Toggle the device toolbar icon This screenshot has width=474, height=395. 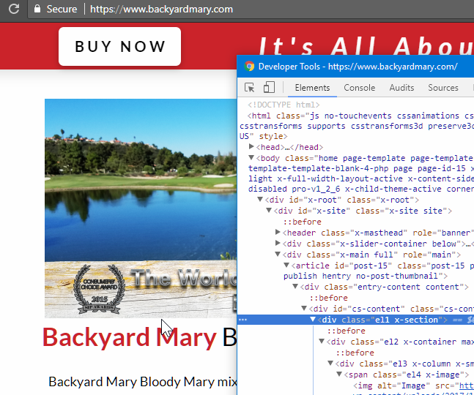point(269,88)
